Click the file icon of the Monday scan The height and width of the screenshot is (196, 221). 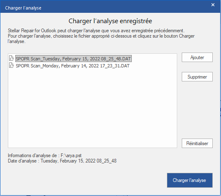click(x=11, y=65)
